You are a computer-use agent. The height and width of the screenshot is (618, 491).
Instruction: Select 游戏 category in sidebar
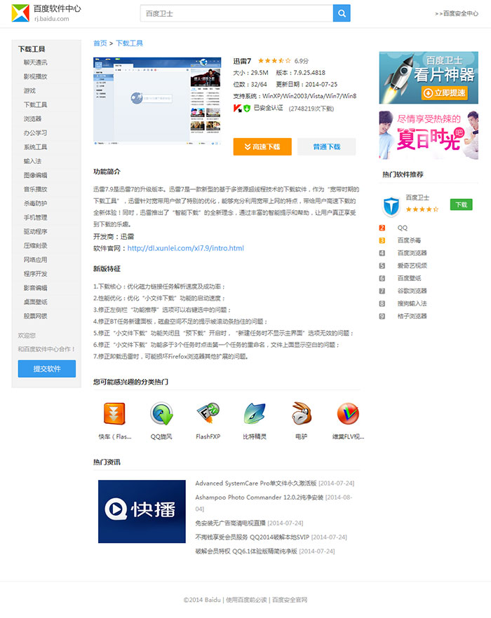click(x=29, y=90)
